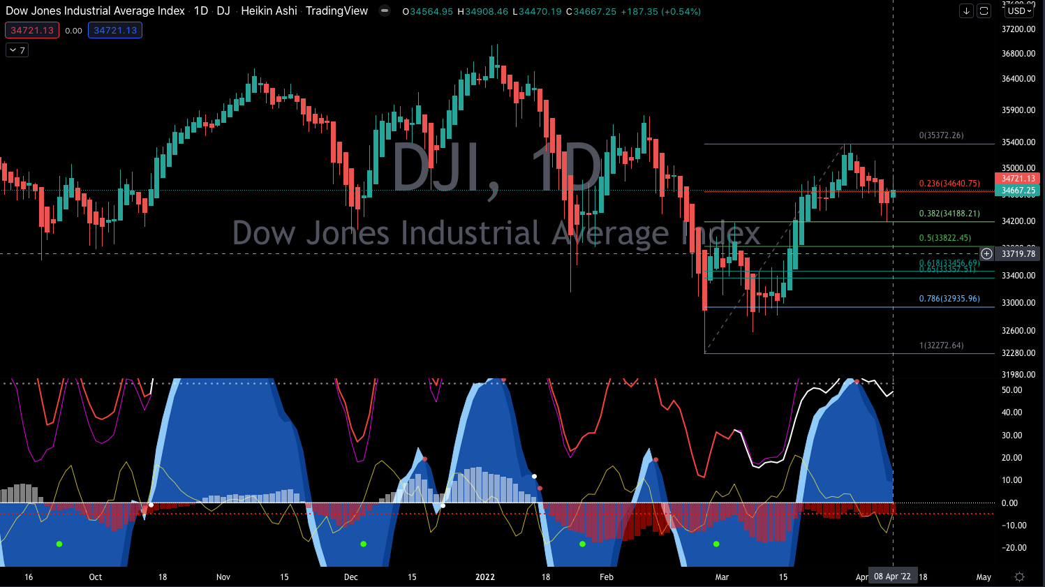Click the blue 34721.13 buy price box
The image size is (1045, 587).
(x=115, y=31)
